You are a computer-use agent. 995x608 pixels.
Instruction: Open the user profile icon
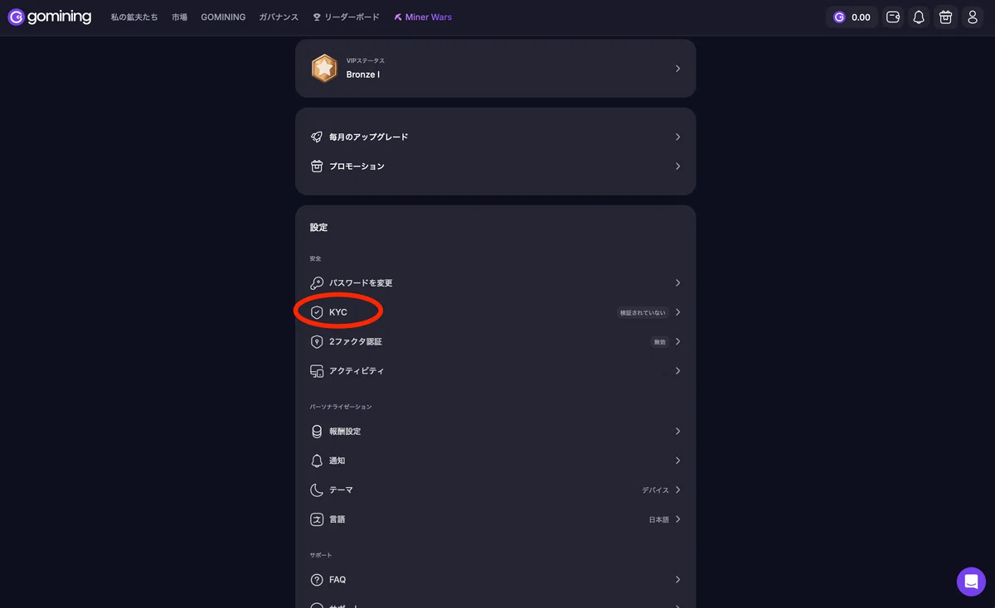973,17
